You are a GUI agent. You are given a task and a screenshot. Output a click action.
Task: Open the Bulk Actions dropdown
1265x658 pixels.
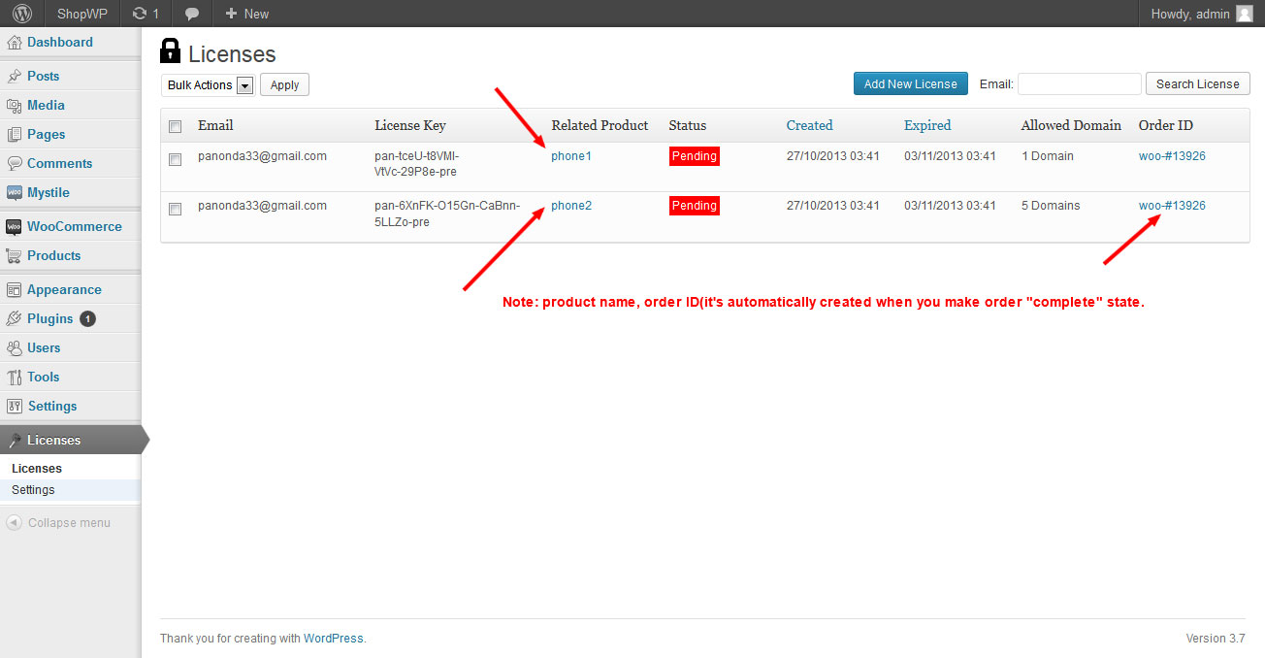pyautogui.click(x=208, y=85)
